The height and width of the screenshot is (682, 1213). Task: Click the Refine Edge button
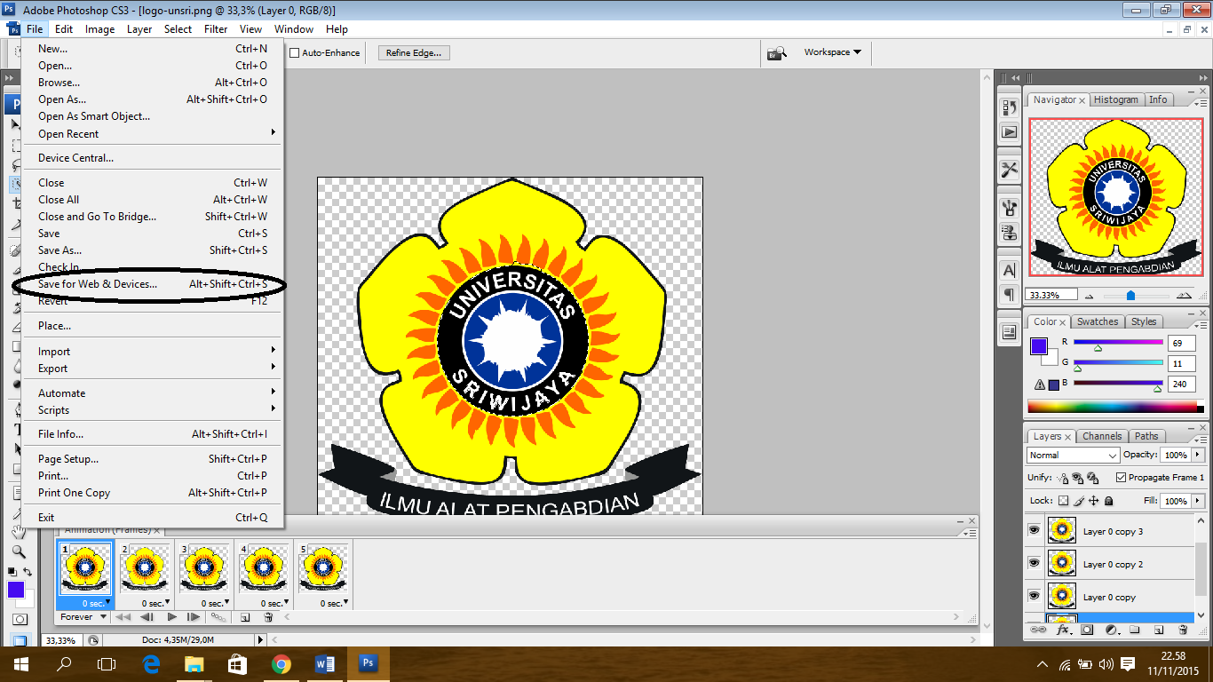coord(415,52)
